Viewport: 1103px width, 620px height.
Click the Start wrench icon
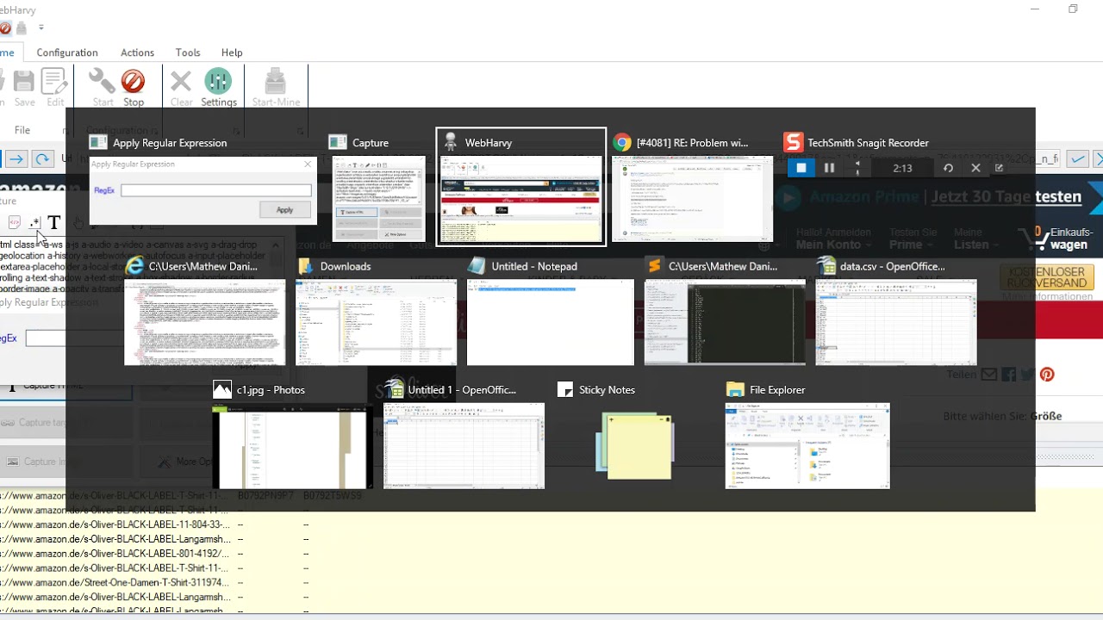pos(103,82)
